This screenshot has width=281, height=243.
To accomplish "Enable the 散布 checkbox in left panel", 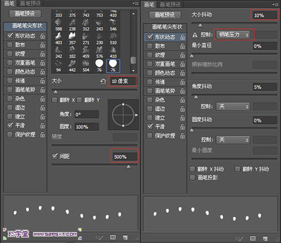I will [x=10, y=45].
